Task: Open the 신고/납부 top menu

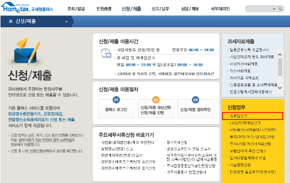Action: 160,9
